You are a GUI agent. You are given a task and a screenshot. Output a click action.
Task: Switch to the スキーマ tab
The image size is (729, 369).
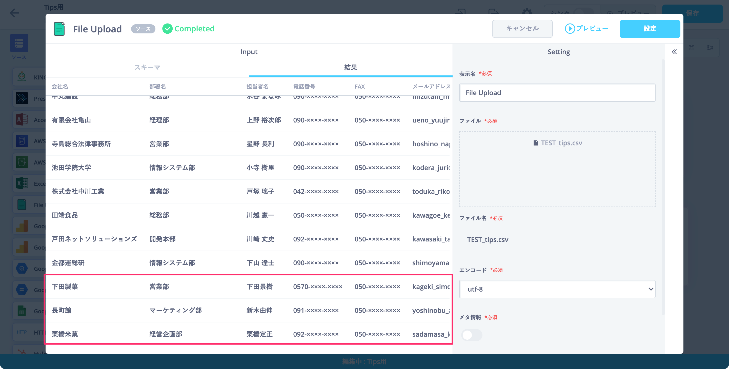coord(147,68)
